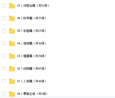Open folder icon for 04 地球篇
115x98 pixels.
pyautogui.click(x=12, y=44)
